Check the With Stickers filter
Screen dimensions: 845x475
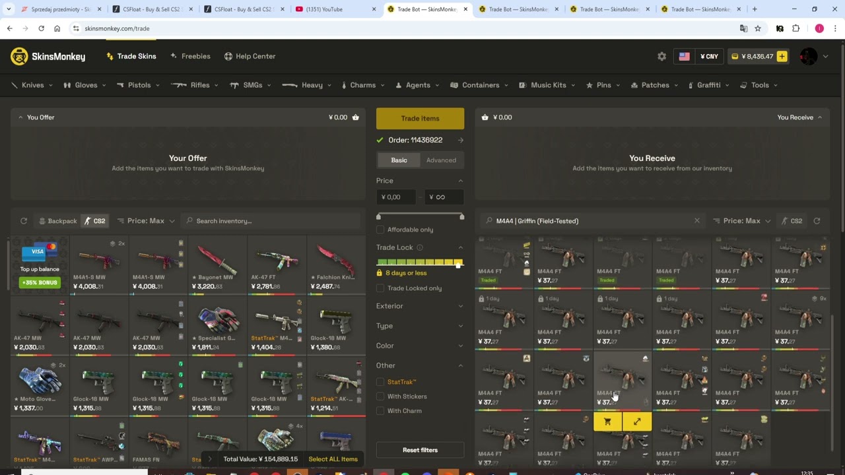point(380,396)
